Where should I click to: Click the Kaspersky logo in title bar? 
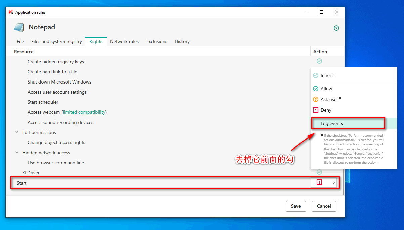tap(11, 12)
